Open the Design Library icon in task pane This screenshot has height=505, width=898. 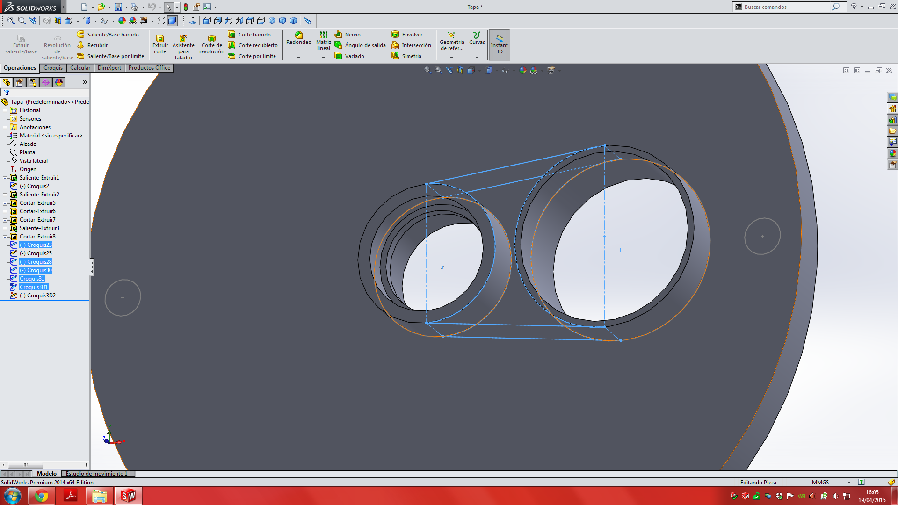(x=892, y=120)
